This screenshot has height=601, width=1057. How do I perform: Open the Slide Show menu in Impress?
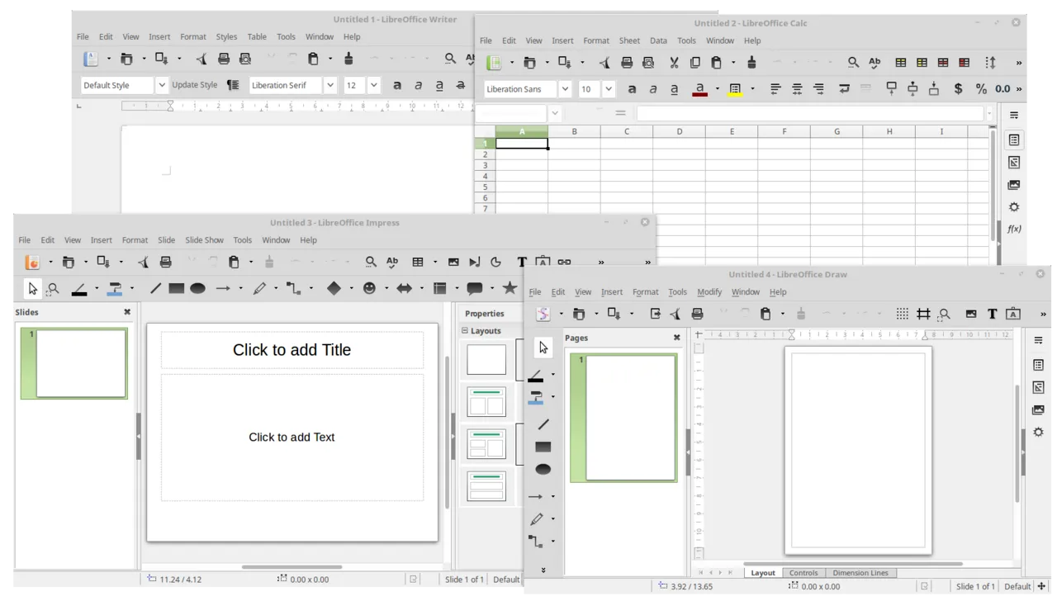[204, 239]
